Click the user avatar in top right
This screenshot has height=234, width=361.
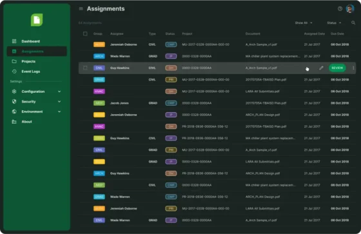point(350,9)
